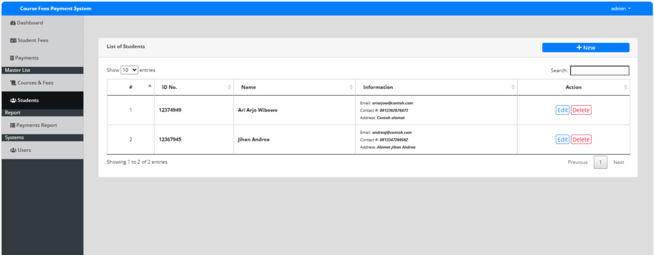Click the New student button

click(585, 48)
